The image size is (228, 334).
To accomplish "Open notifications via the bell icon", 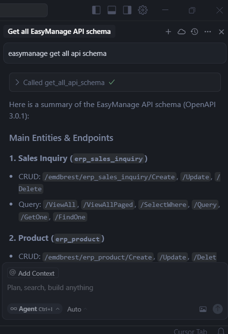I will point(221,331).
